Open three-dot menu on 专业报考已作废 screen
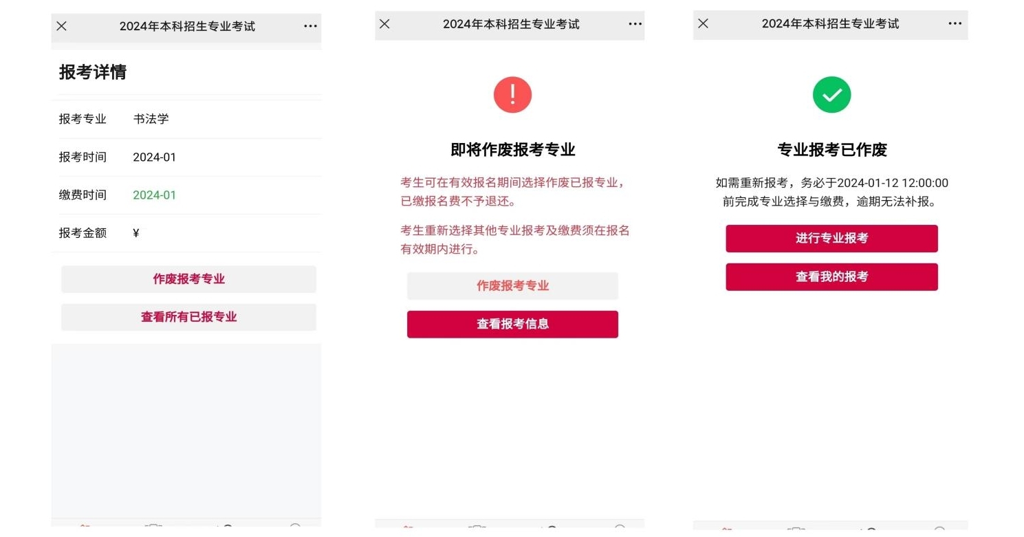This screenshot has height=537, width=1024. tap(955, 23)
